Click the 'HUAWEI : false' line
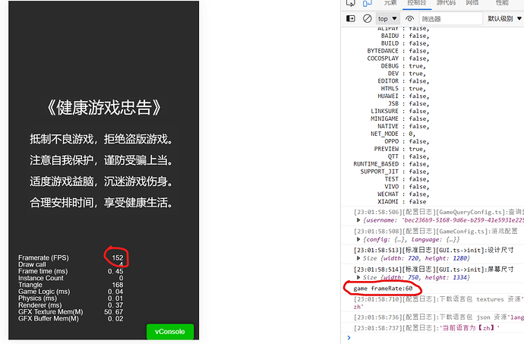 click(x=403, y=96)
